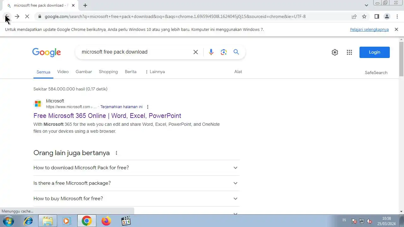404x227 pixels.
Task: Click the share page icon in address bar
Action: coord(354,16)
